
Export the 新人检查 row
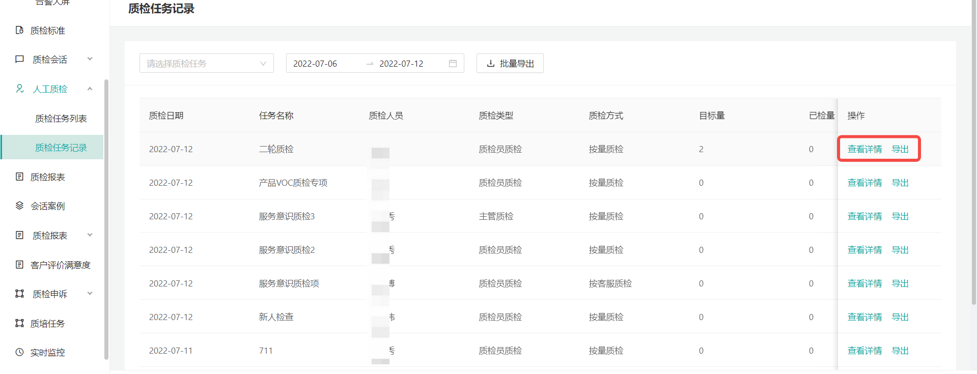click(x=900, y=317)
